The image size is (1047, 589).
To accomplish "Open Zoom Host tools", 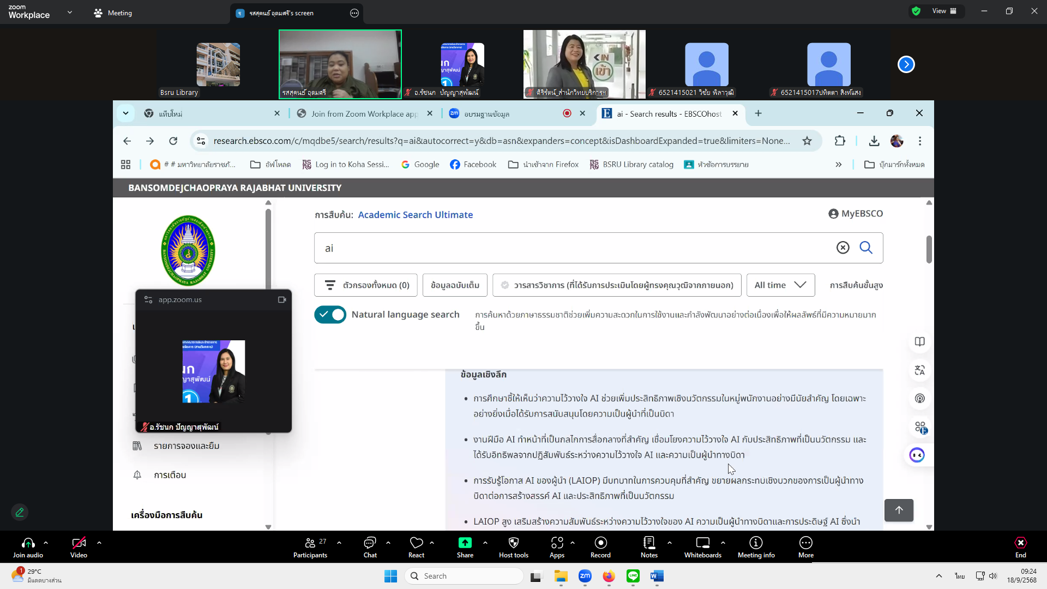I will (513, 547).
